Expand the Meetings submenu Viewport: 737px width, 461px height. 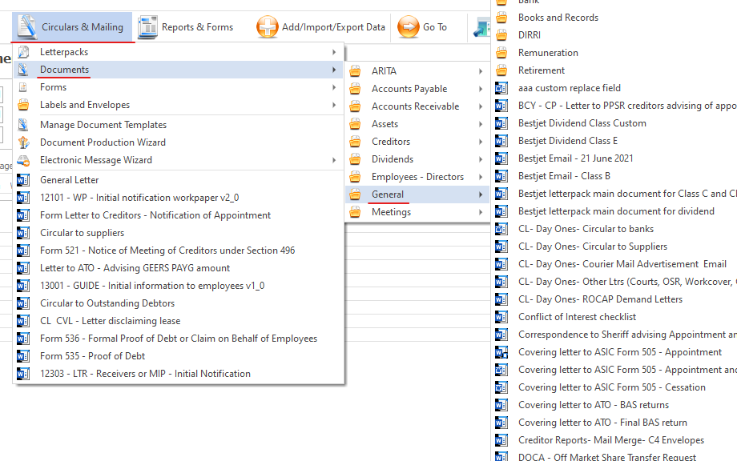click(x=391, y=211)
